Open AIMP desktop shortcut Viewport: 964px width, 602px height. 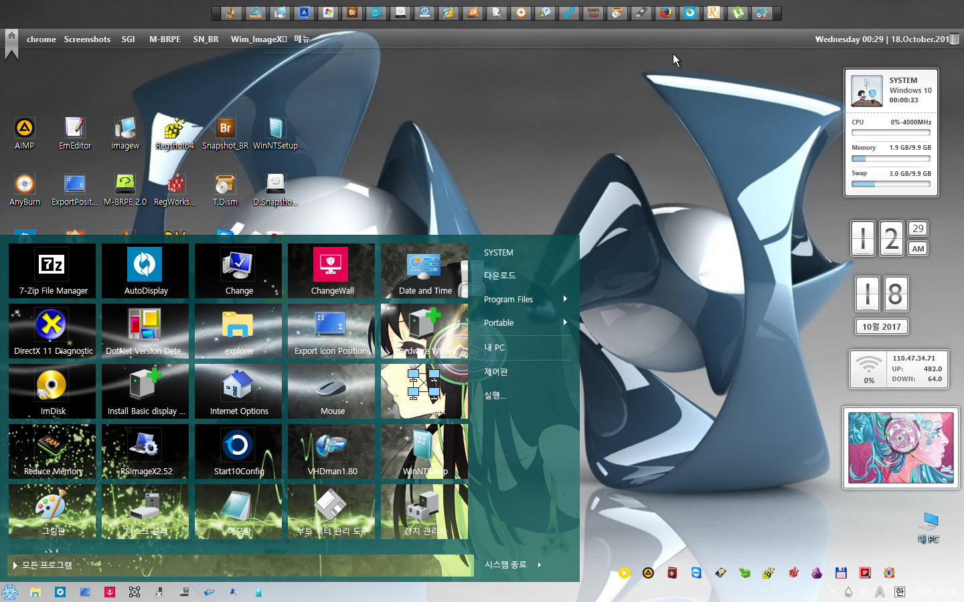pyautogui.click(x=25, y=133)
